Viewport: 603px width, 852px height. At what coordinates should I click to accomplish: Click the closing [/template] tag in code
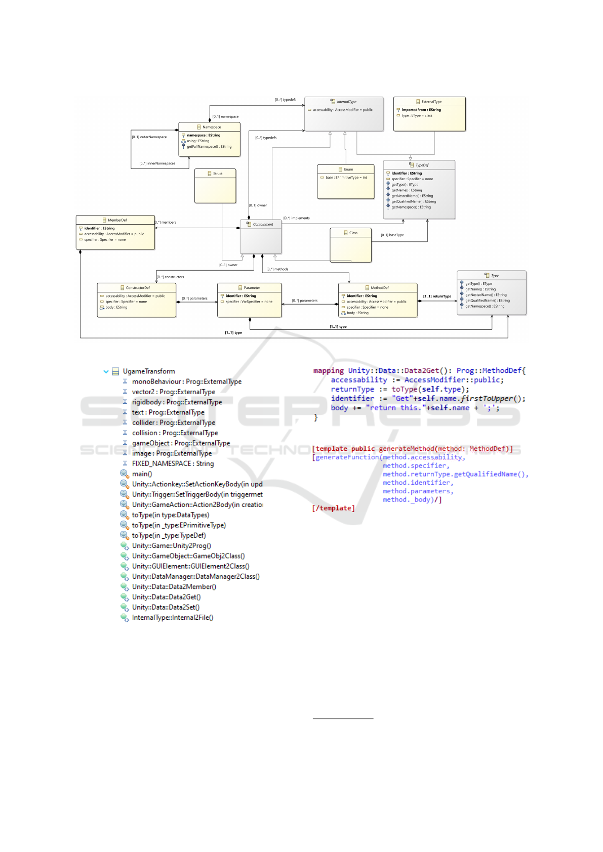(x=333, y=508)
